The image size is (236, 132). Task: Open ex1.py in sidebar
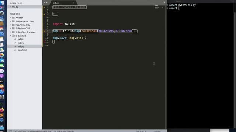[21, 39]
